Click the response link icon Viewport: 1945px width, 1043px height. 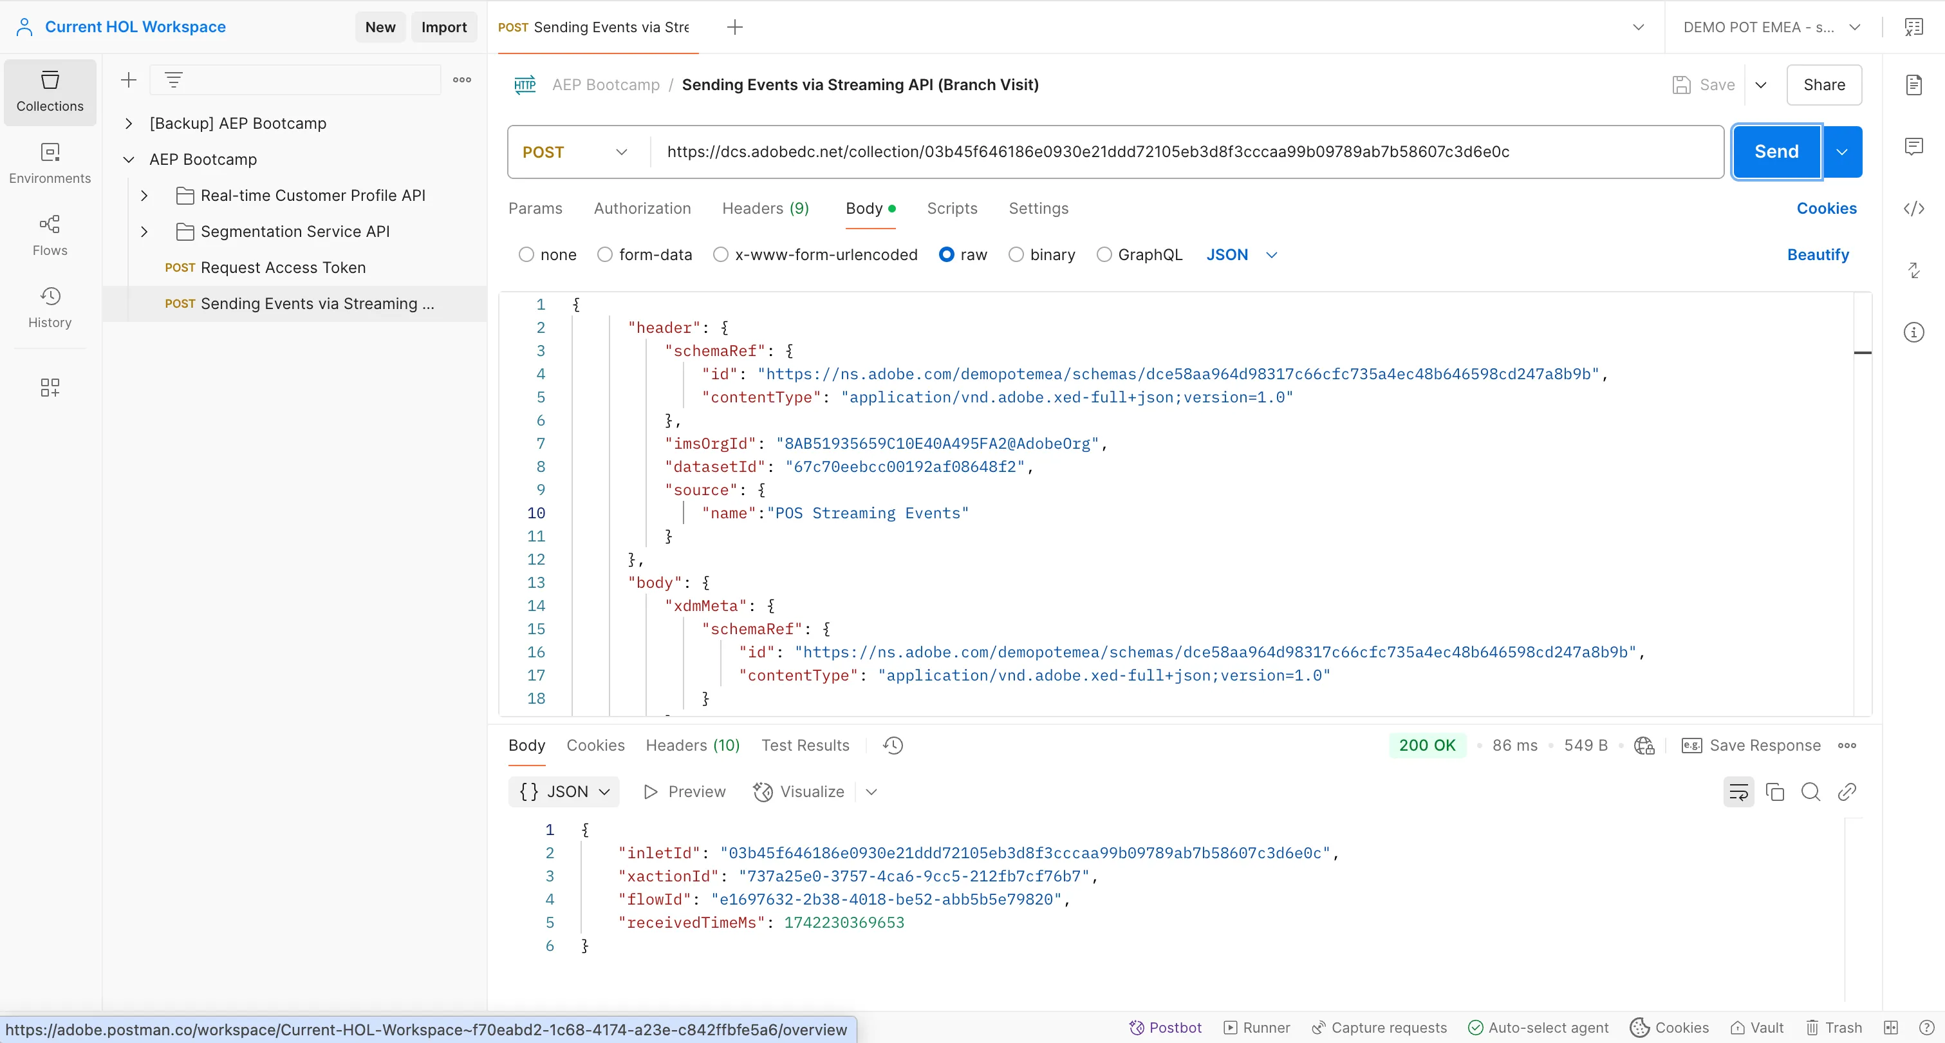coord(1848,791)
